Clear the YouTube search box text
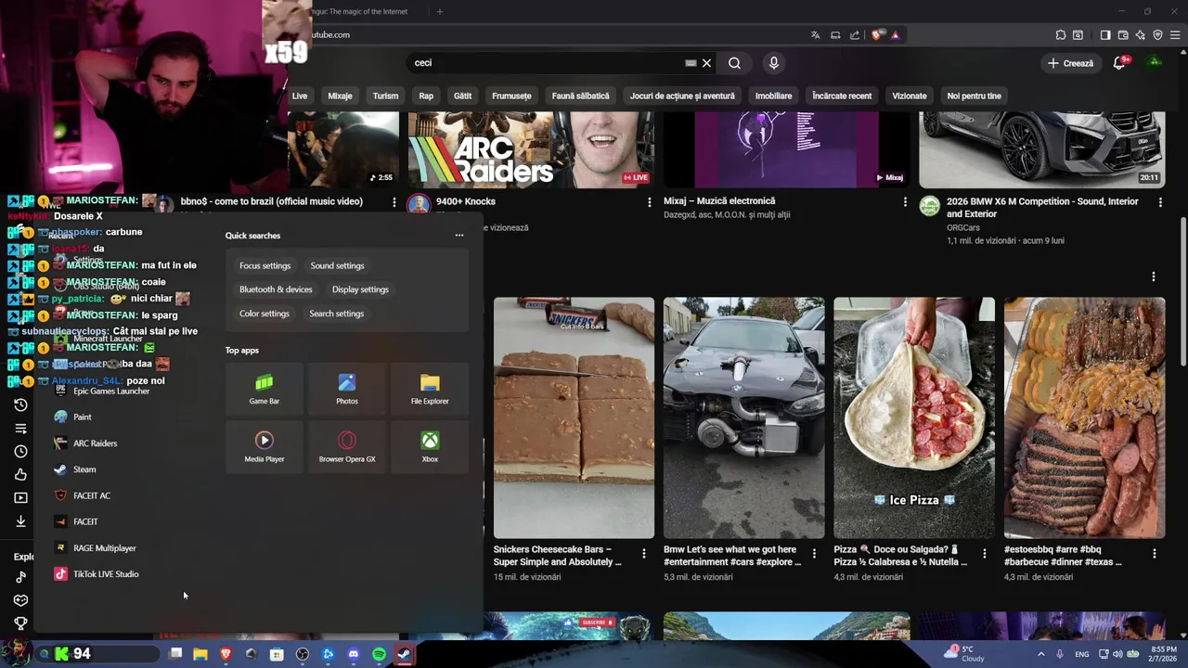 tap(706, 63)
